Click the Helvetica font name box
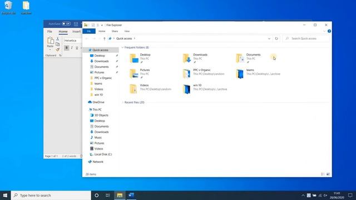This screenshot has width=356, height=200. (73, 41)
